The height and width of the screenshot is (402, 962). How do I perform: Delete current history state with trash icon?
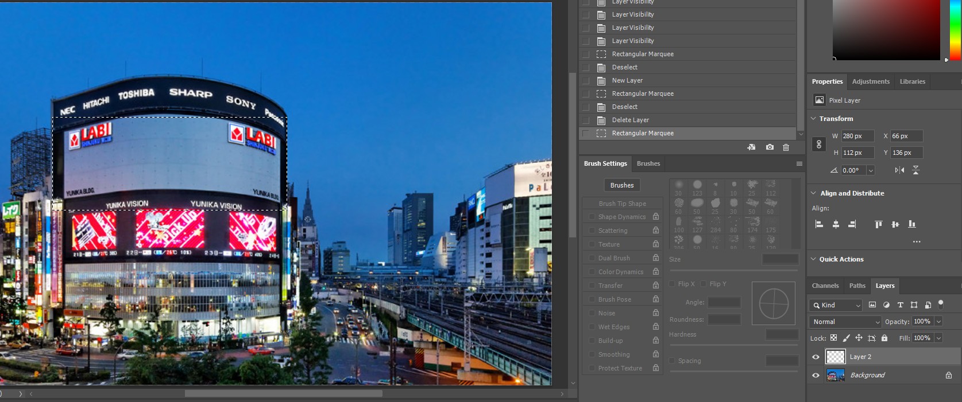point(786,147)
